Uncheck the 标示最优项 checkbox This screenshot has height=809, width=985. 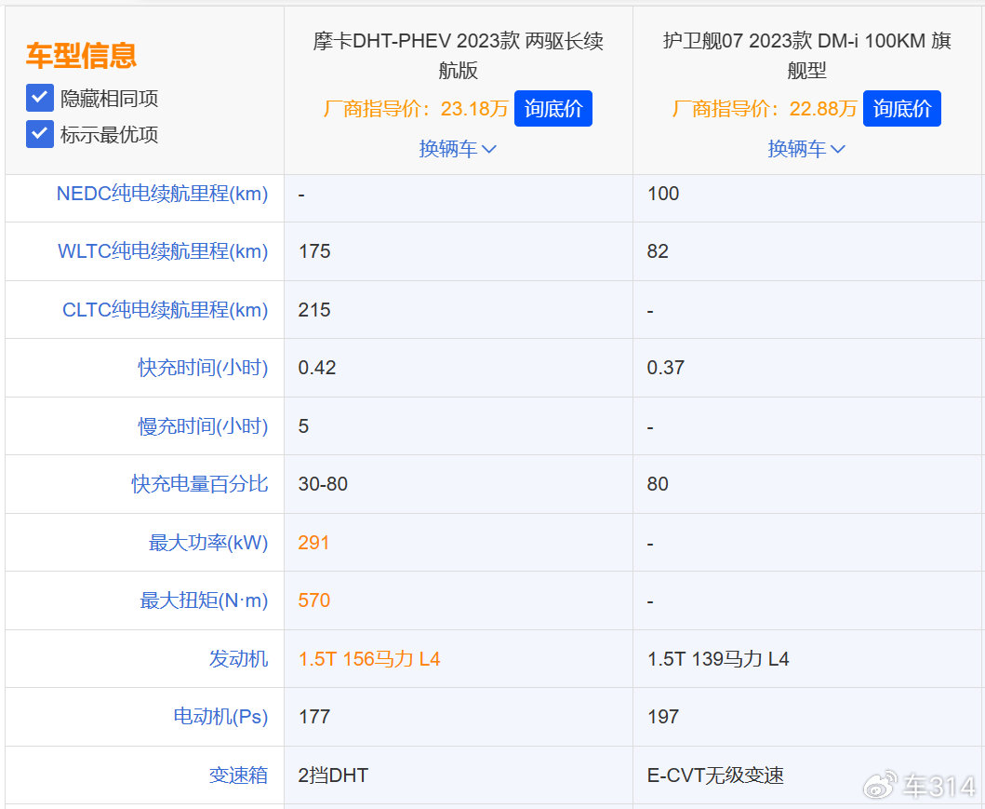(x=39, y=134)
